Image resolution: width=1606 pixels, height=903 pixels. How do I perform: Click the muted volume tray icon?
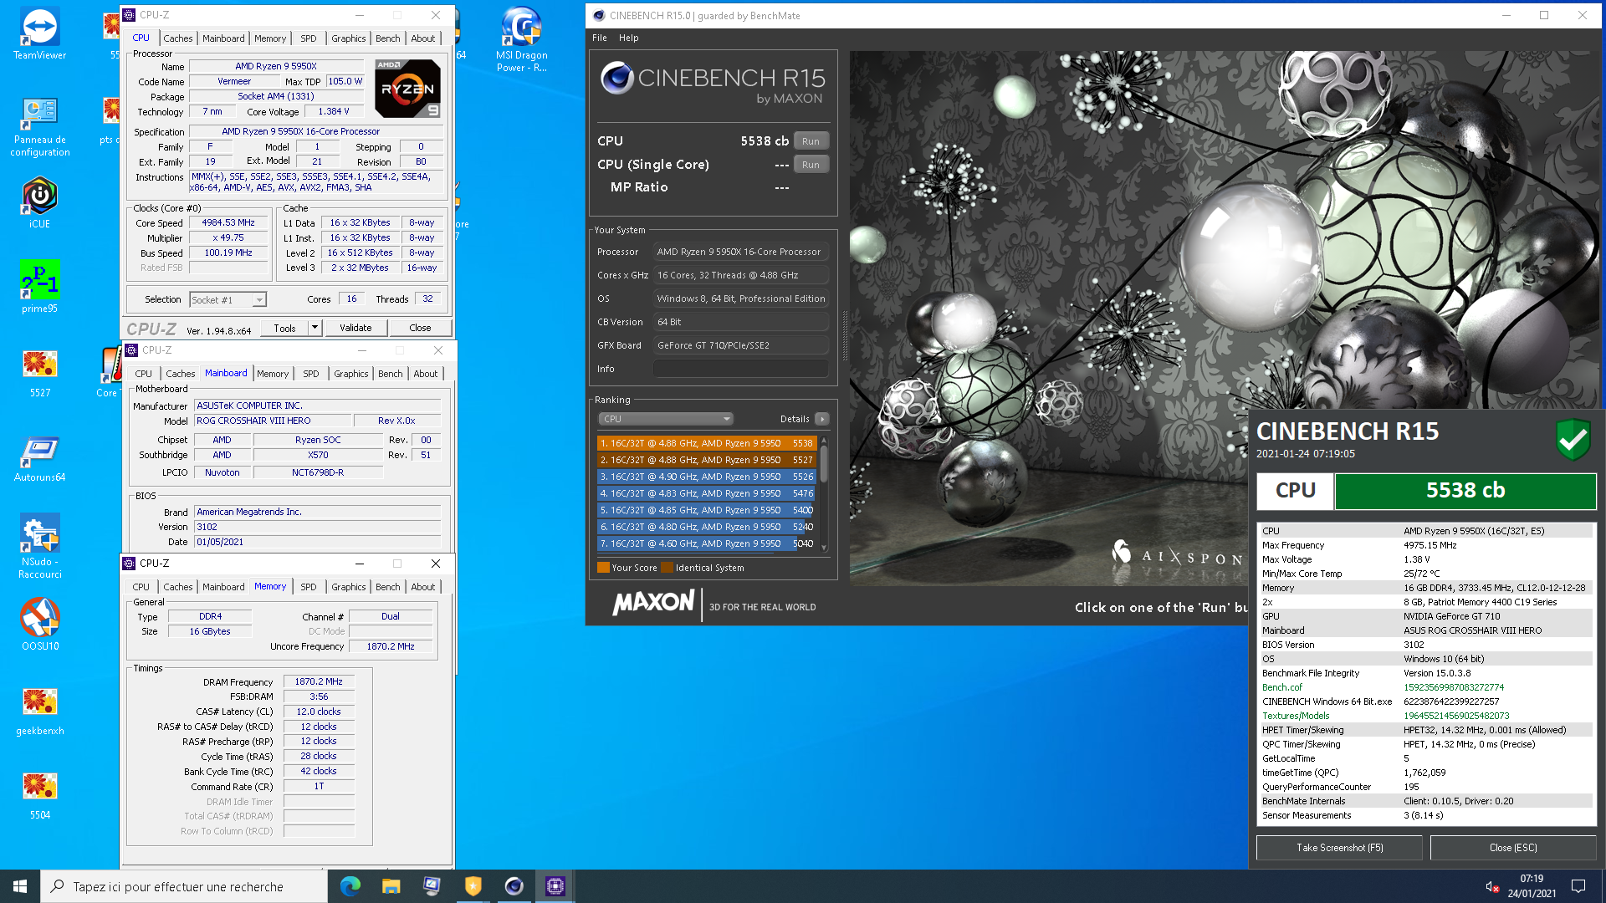click(1491, 886)
